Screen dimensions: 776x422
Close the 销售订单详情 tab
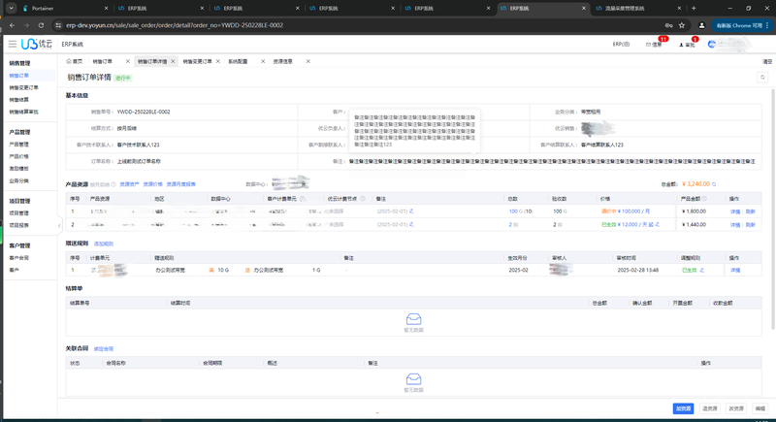[173, 61]
